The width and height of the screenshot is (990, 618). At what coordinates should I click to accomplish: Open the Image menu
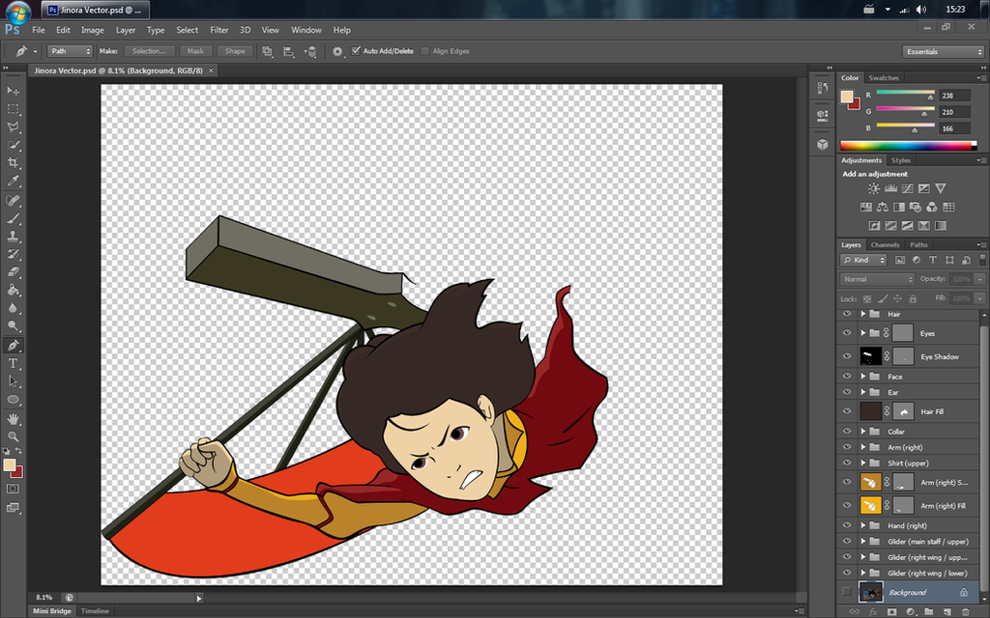pyautogui.click(x=92, y=30)
